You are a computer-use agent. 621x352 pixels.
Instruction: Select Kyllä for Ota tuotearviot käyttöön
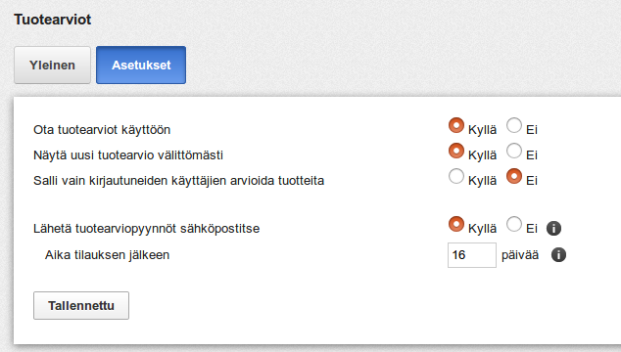tap(456, 125)
